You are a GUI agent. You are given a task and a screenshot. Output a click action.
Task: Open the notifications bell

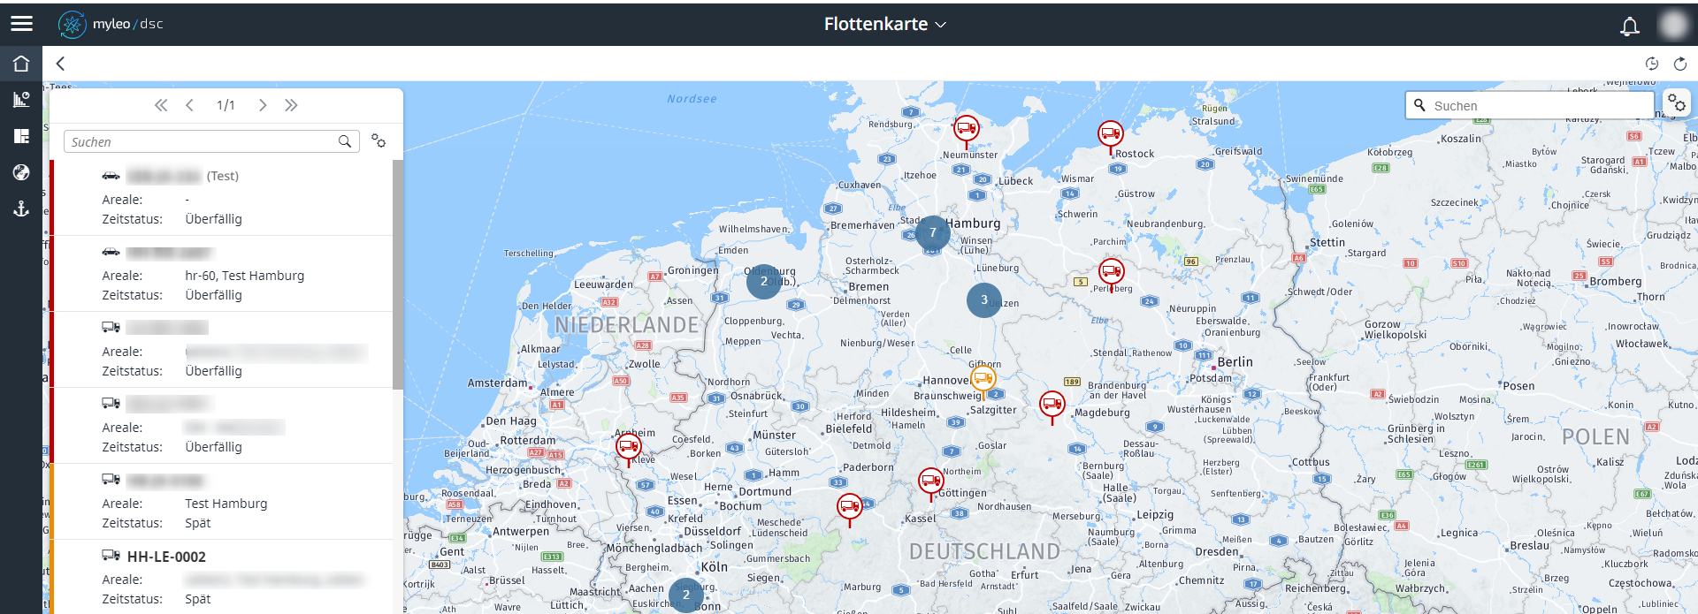click(x=1629, y=26)
